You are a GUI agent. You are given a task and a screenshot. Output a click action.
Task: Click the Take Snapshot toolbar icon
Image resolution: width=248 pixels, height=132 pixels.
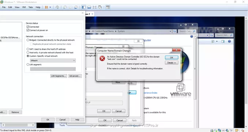(x=65, y=7)
